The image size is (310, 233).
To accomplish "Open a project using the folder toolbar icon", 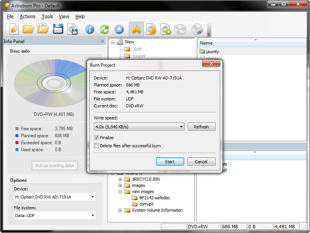I will click(x=29, y=29).
